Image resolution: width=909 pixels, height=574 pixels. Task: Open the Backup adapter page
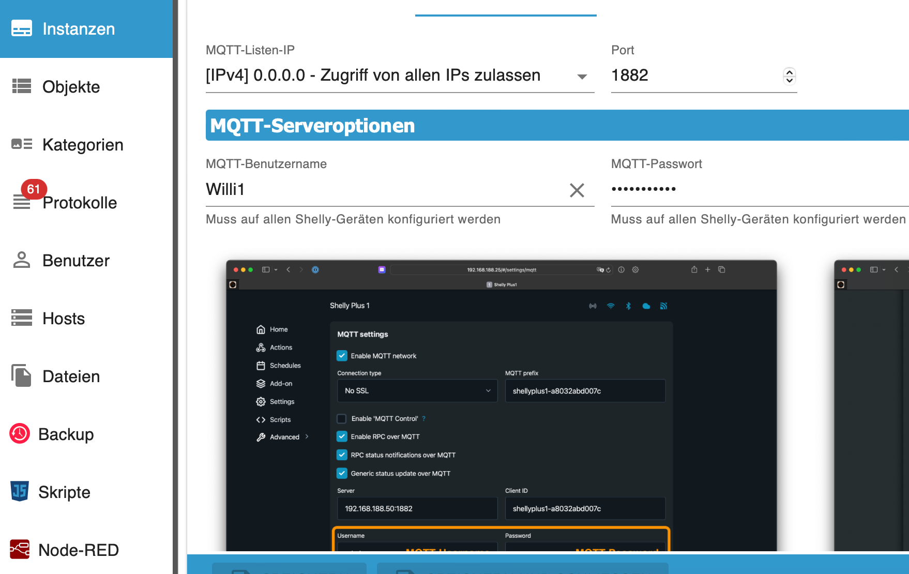[86, 434]
